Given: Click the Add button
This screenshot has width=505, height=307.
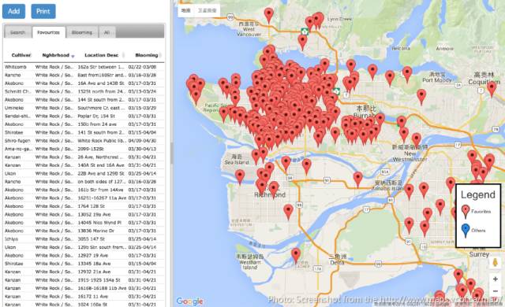Looking at the screenshot, I should tap(14, 11).
